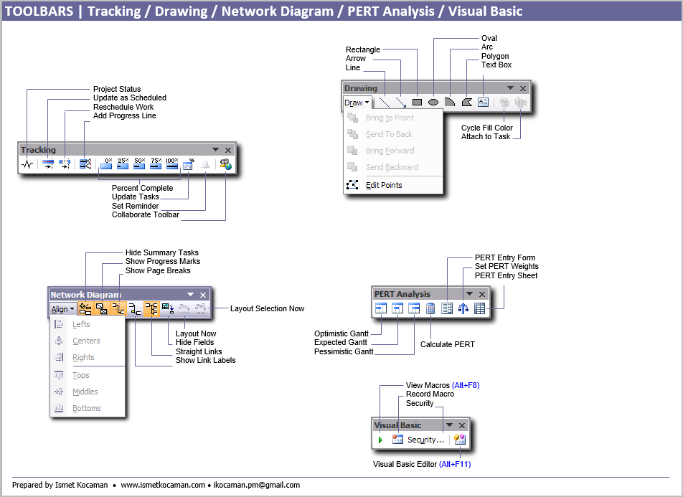Open Tracking toolbar options arrow

point(215,150)
